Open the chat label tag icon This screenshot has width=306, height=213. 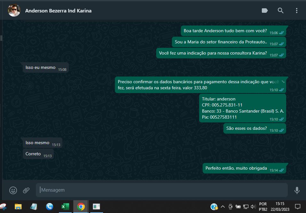[265, 11]
